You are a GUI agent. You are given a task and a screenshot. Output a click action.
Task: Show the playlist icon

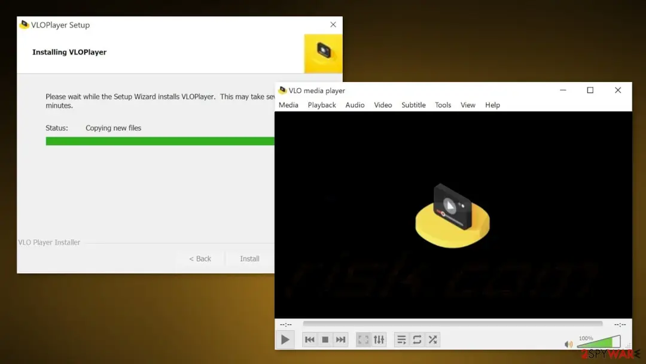401,339
